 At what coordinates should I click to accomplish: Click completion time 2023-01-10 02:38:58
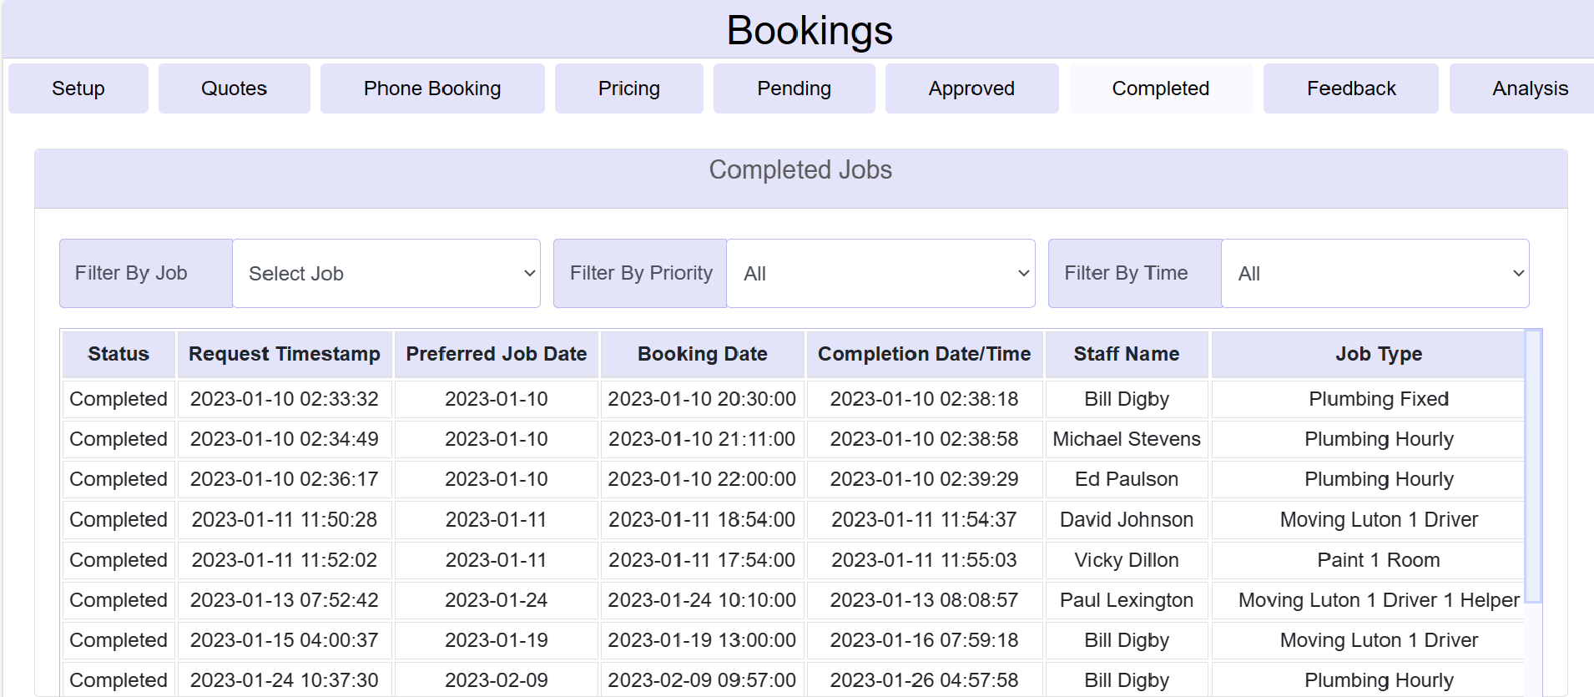click(x=925, y=439)
